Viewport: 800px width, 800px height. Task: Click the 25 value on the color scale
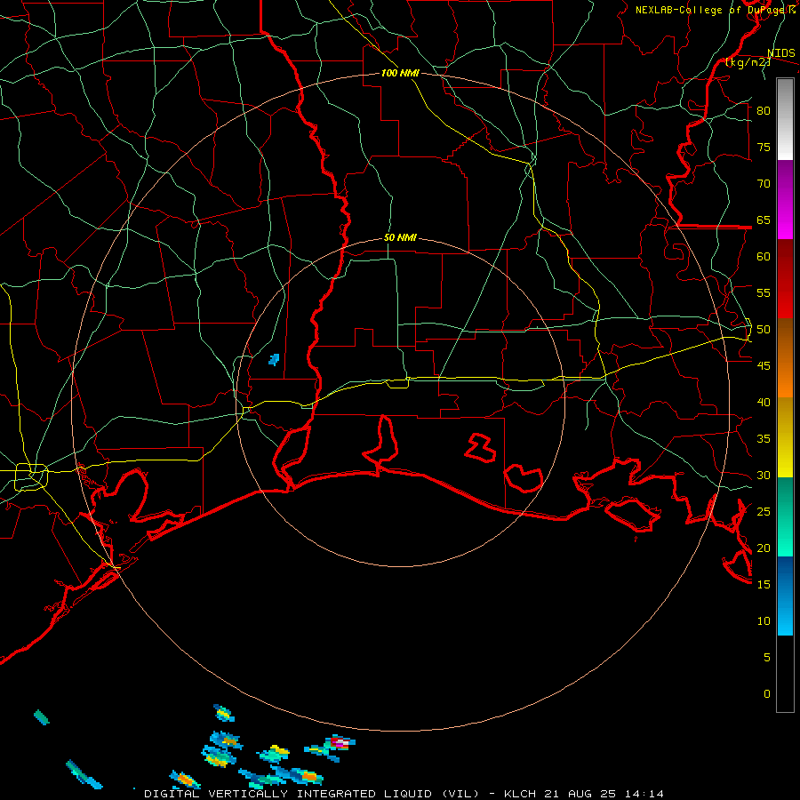point(764,512)
